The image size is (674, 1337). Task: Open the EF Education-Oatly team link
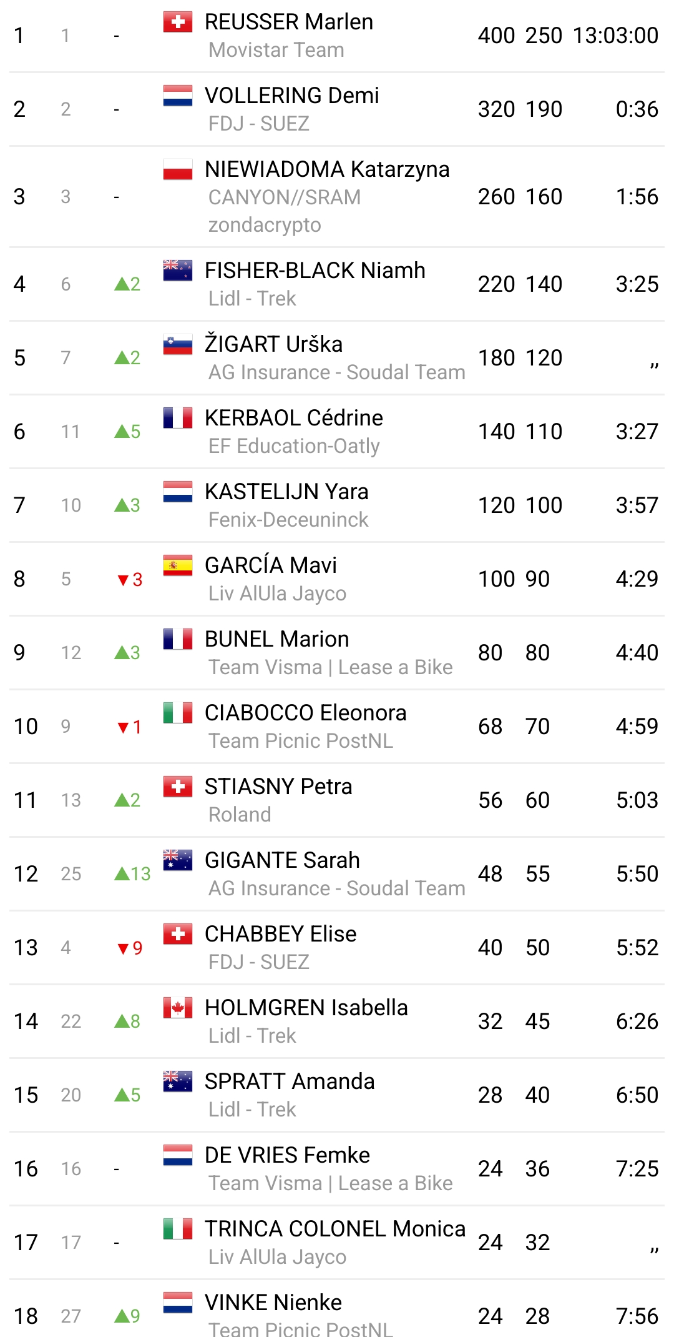pyautogui.click(x=293, y=446)
